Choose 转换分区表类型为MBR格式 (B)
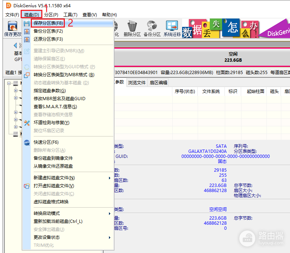 68,75
